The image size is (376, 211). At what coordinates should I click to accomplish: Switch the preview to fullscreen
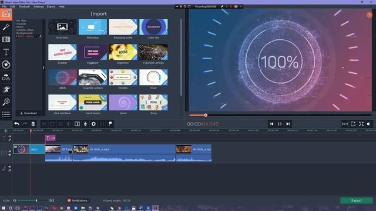[x=361, y=124]
